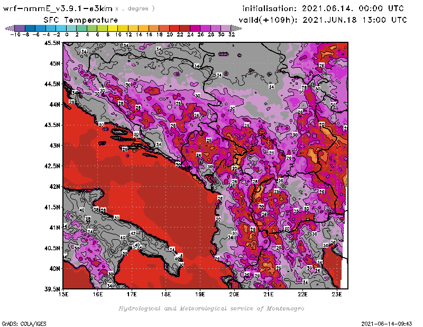Click the '40N' latitude axis label

click(x=55, y=269)
